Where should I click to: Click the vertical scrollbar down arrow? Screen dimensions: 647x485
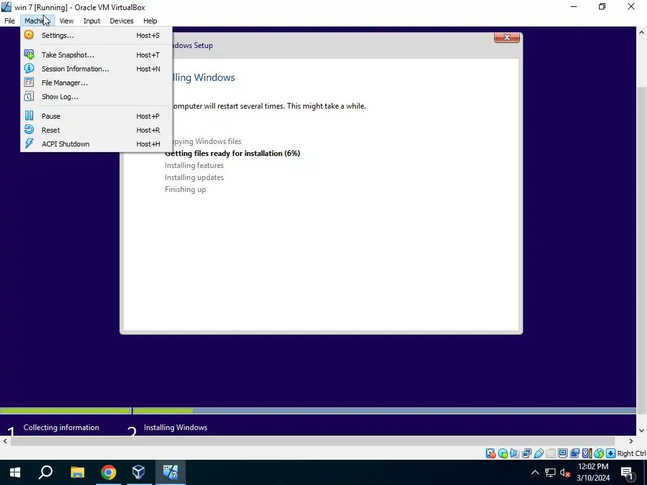[642, 431]
